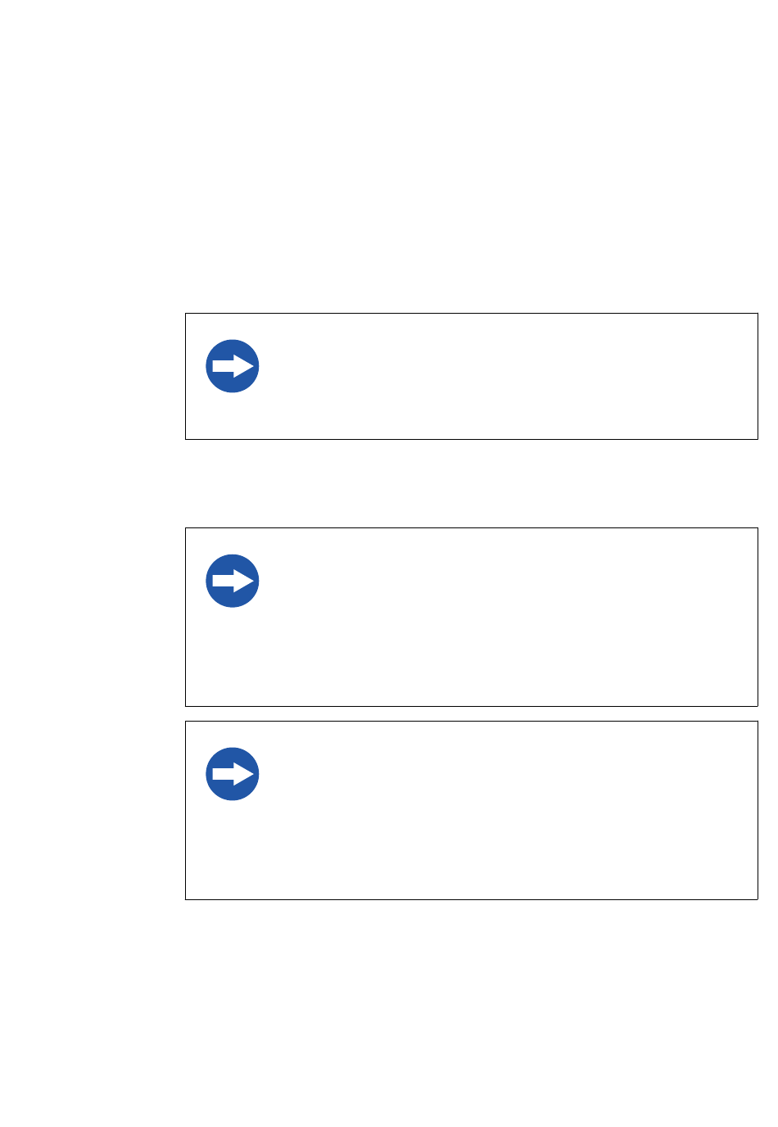Screen dimensions: 778x1127
Task: Click the blue arrow icon in the top box
Action: pos(233,366)
